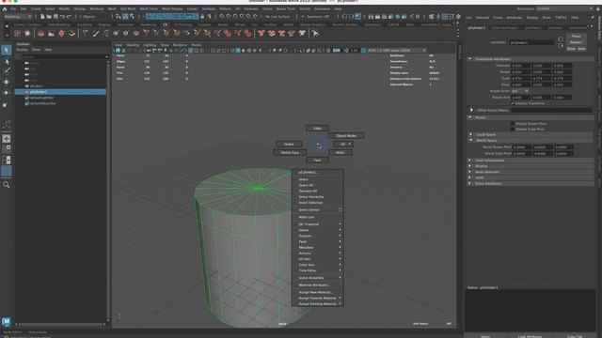Viewport: 602px width, 338px height.
Task: Open the Workspace dropdown
Action: pyautogui.click(x=564, y=8)
